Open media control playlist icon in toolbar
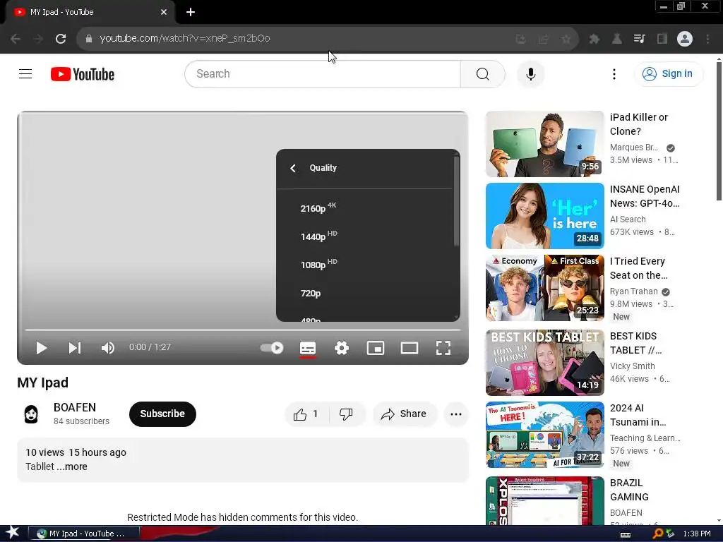 pyautogui.click(x=639, y=39)
